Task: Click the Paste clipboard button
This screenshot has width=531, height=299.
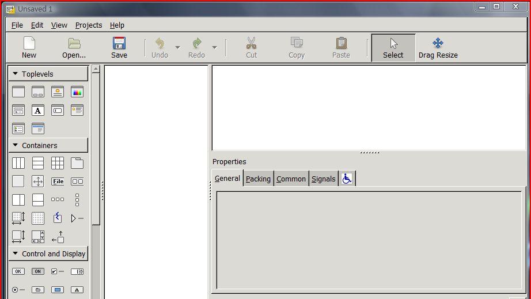Action: (x=341, y=48)
